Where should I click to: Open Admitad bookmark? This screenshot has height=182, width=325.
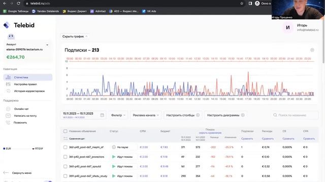tap(98, 11)
